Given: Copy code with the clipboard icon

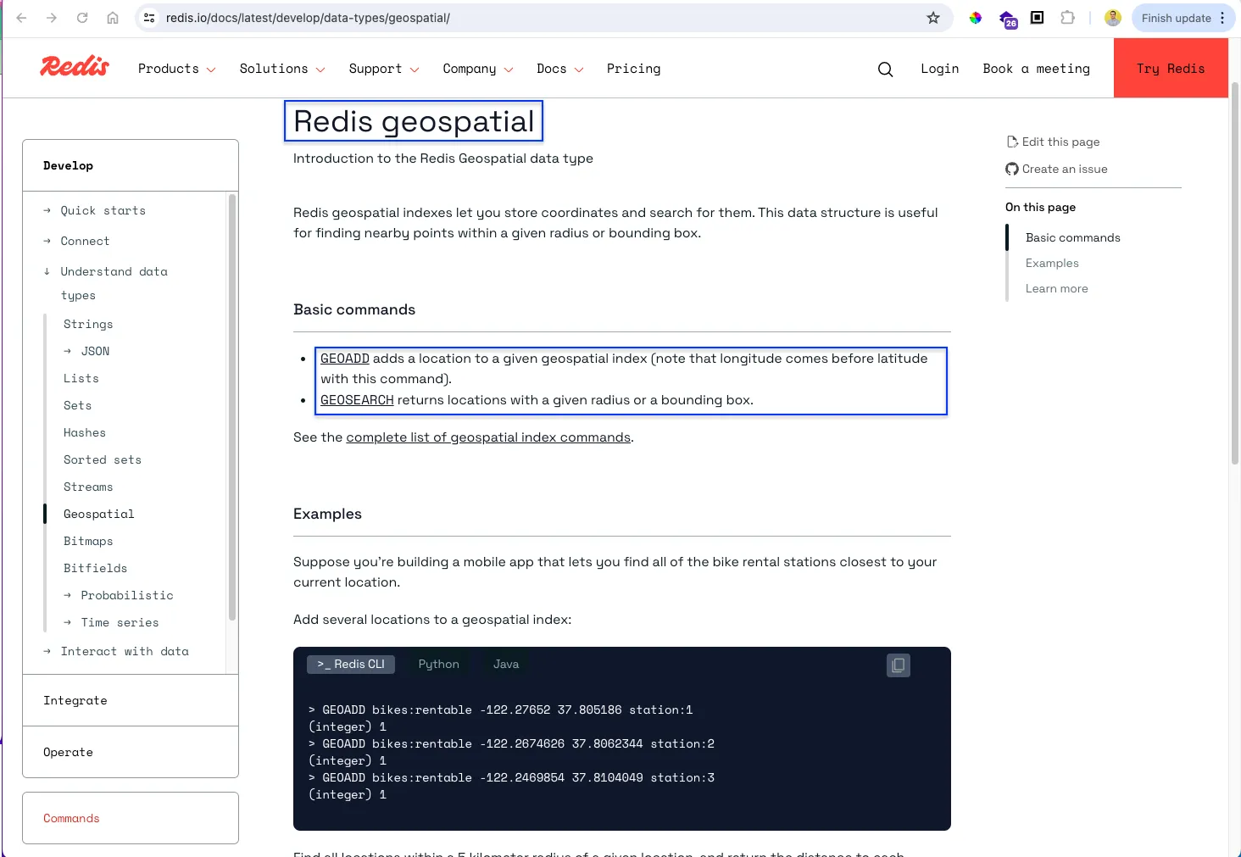Looking at the screenshot, I should tap(899, 665).
